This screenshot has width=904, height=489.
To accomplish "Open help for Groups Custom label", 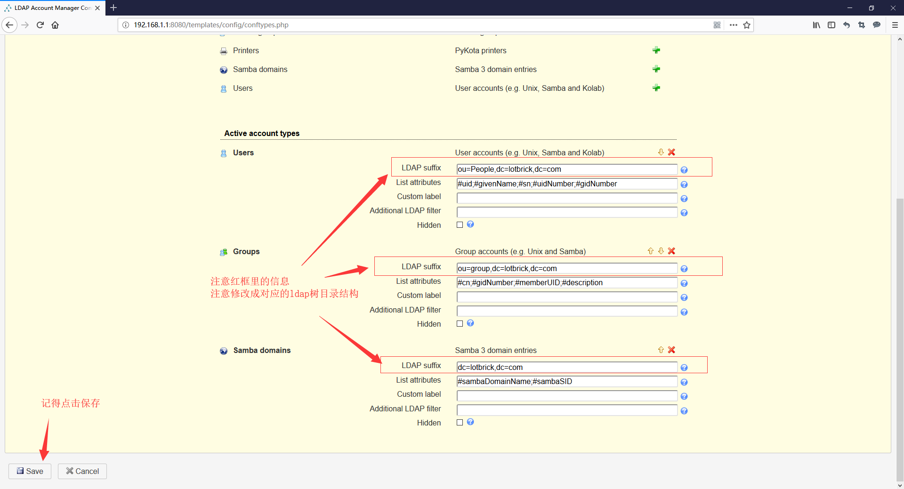I will [684, 297].
